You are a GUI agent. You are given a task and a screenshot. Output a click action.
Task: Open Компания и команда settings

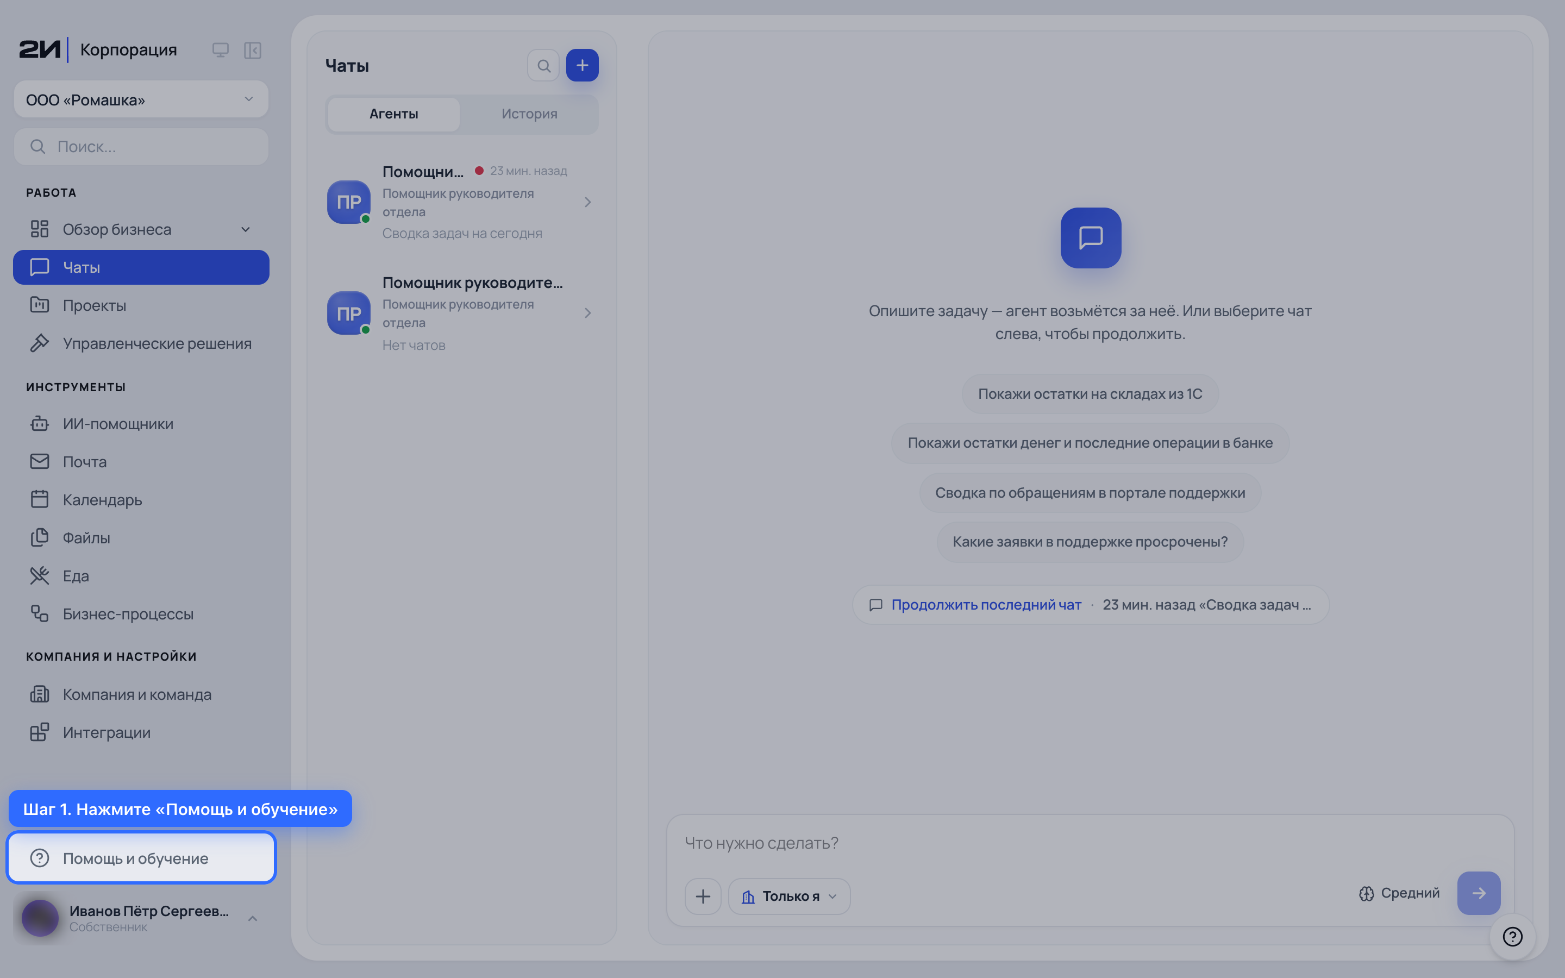[141, 694]
